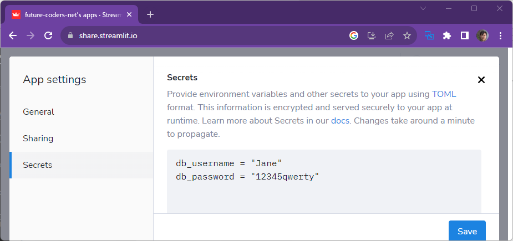Screen dimensions: 513x241
Task: Open the Google icon in address bar
Action: click(354, 35)
